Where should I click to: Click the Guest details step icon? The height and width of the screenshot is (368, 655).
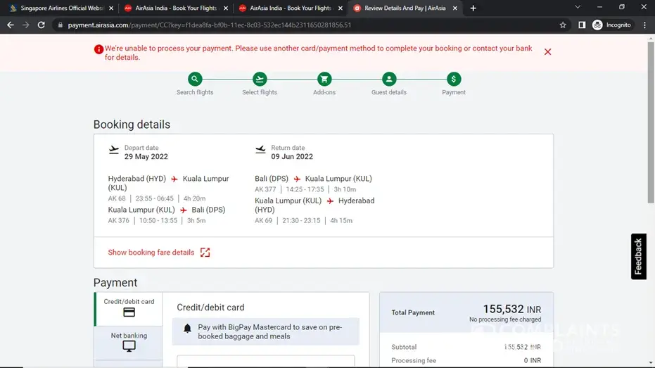(x=389, y=79)
